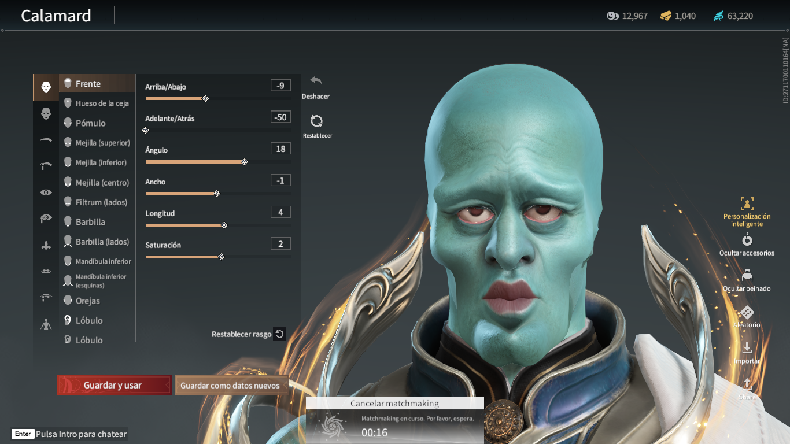This screenshot has width=790, height=444.
Task: Open the body category icon
Action: (46, 324)
